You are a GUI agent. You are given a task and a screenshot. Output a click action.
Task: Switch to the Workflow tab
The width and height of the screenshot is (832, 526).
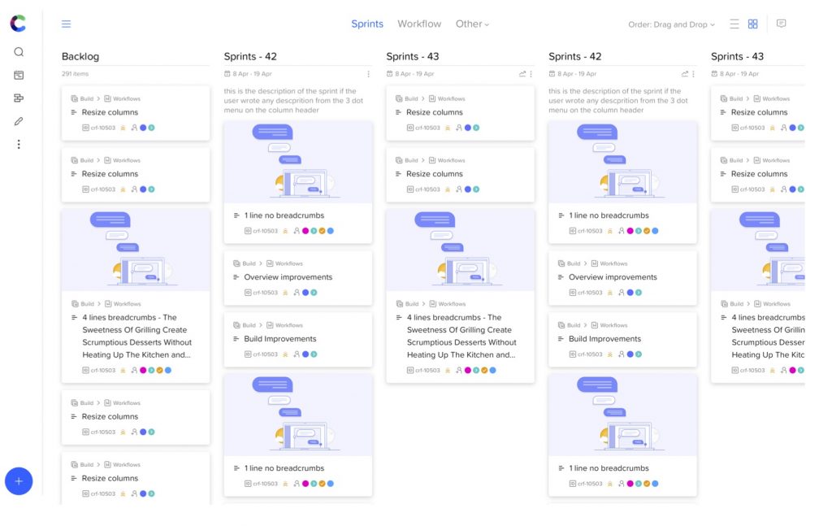[x=419, y=24]
